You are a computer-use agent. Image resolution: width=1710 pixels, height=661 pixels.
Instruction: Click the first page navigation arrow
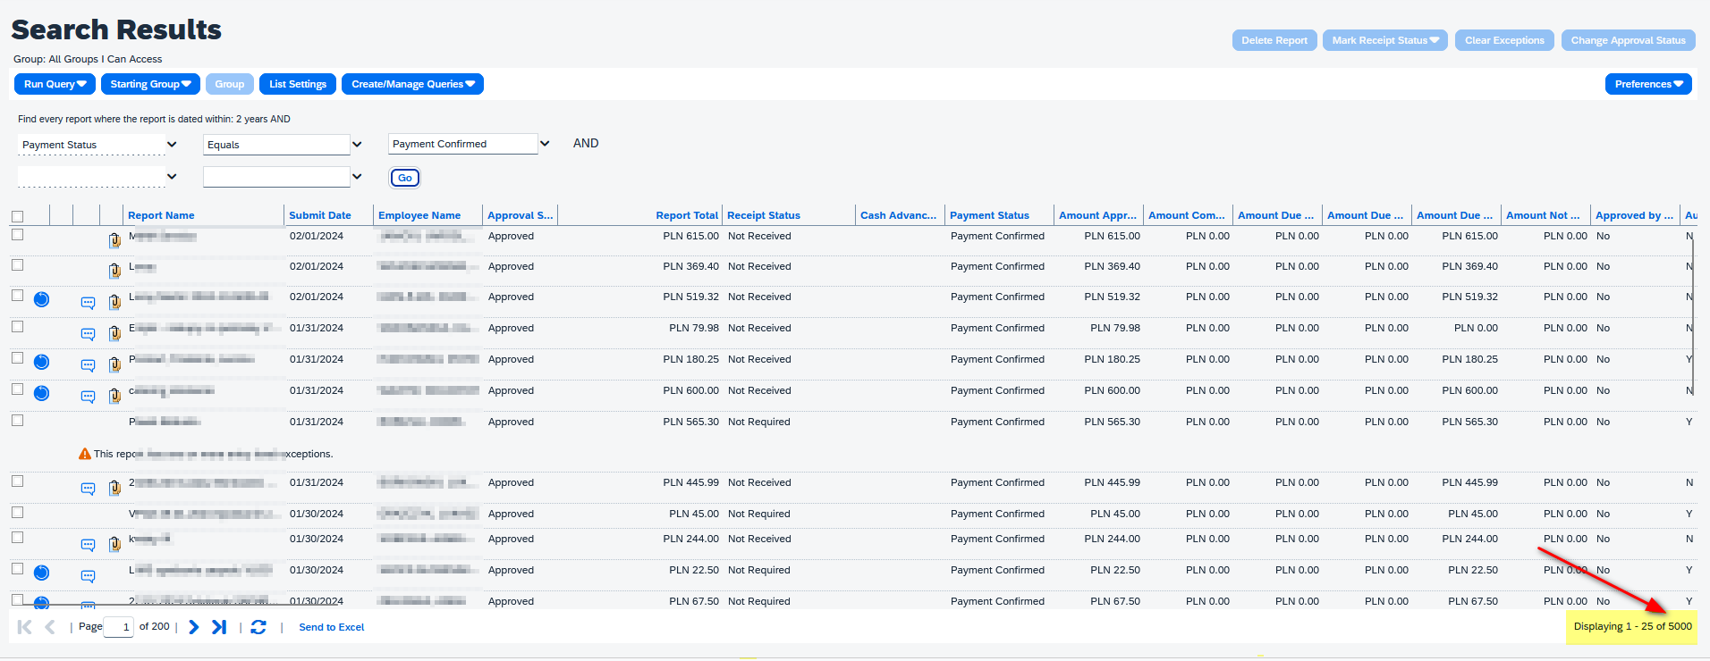25,627
